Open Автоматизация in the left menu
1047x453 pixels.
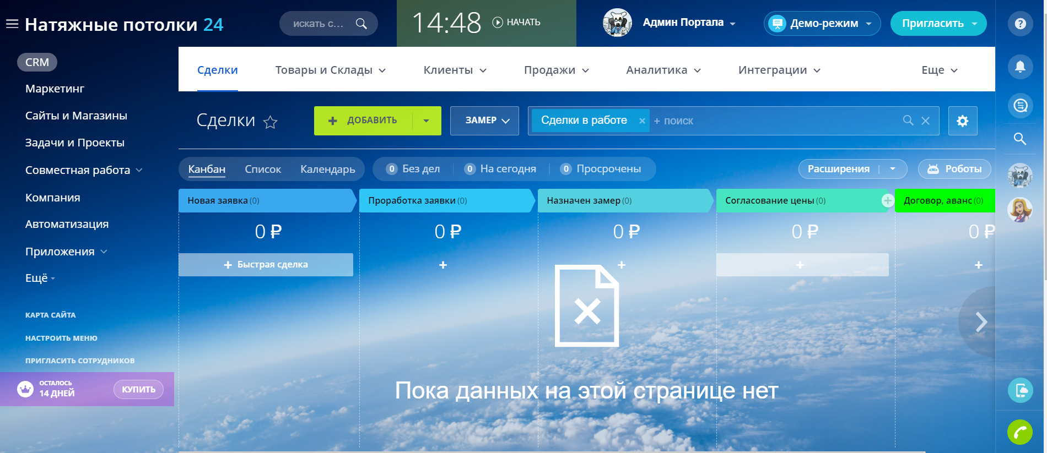(67, 224)
